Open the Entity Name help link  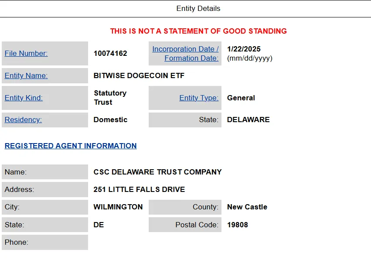coord(26,75)
